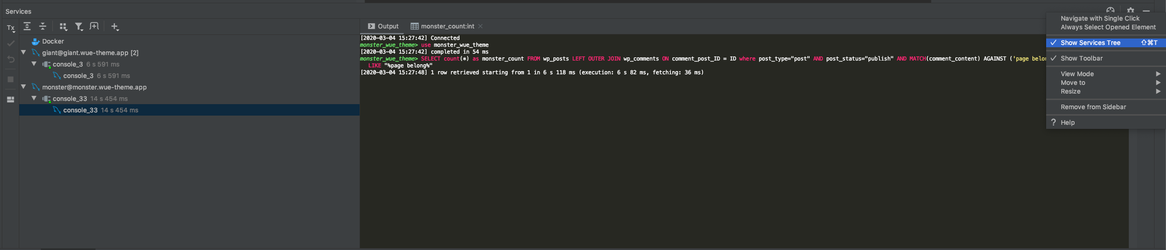Click plug session icon of console_33
Image resolution: width=1166 pixels, height=250 pixels.
(x=46, y=99)
